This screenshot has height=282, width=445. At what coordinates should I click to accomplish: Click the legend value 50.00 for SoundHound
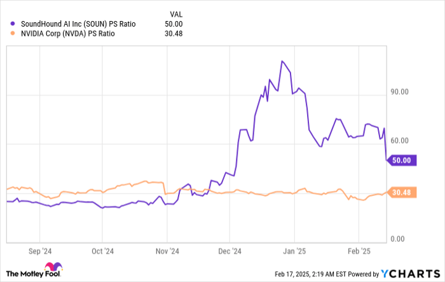174,24
